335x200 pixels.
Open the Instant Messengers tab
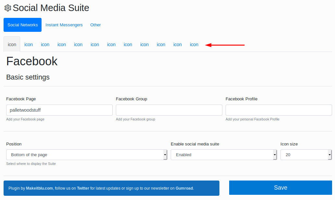coord(64,25)
